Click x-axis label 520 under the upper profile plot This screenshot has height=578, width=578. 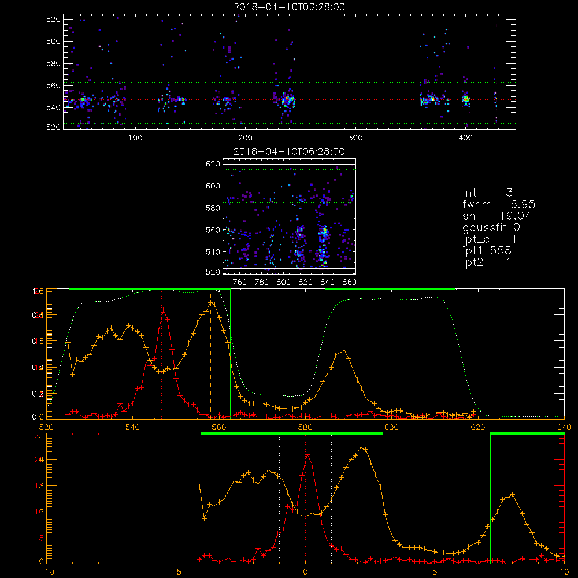coord(46,428)
